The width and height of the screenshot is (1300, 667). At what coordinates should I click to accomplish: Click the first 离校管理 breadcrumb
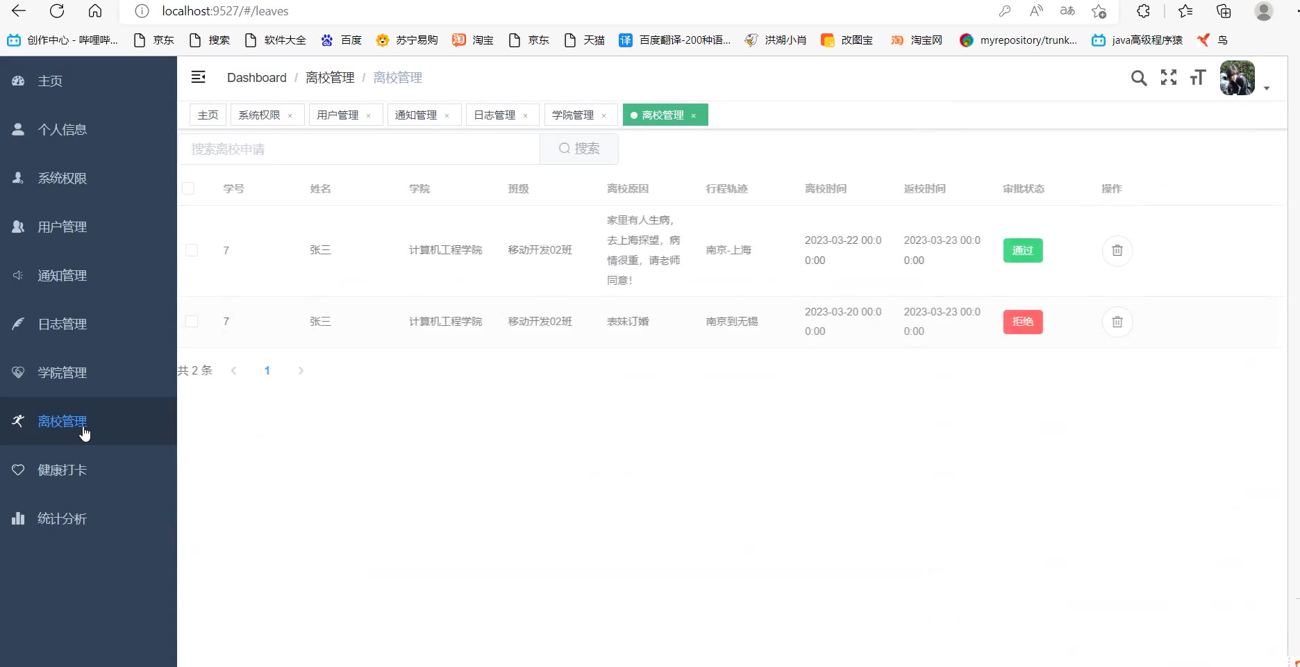pos(330,77)
